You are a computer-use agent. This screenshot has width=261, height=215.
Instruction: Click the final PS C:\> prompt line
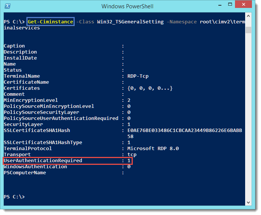pyautogui.click(x=14, y=197)
